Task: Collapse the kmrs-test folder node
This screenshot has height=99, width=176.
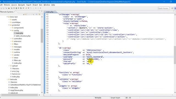Action: (7, 17)
